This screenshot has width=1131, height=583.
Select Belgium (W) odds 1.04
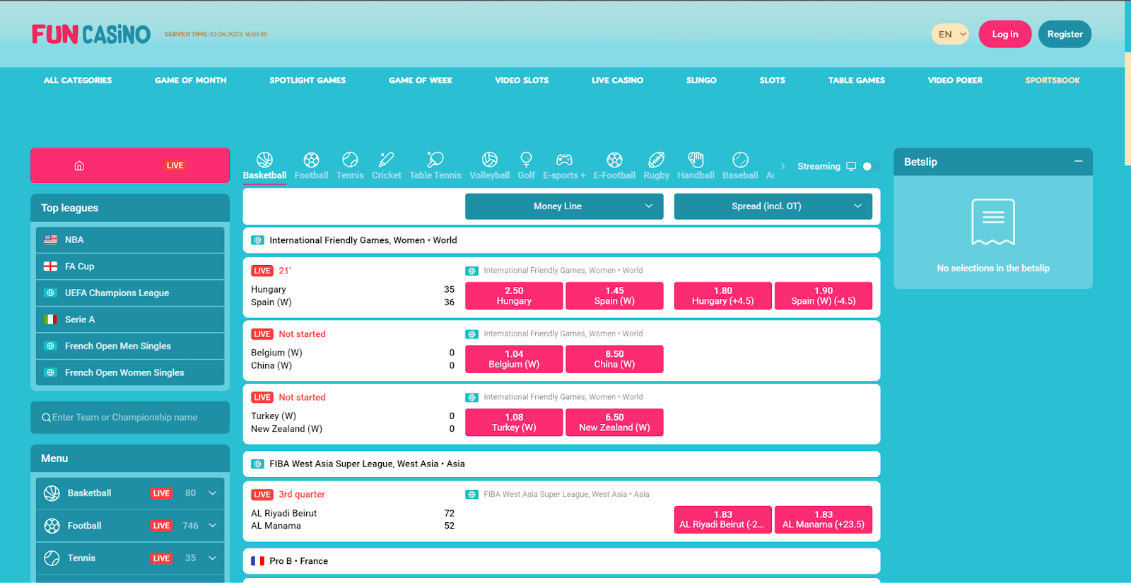pos(514,359)
